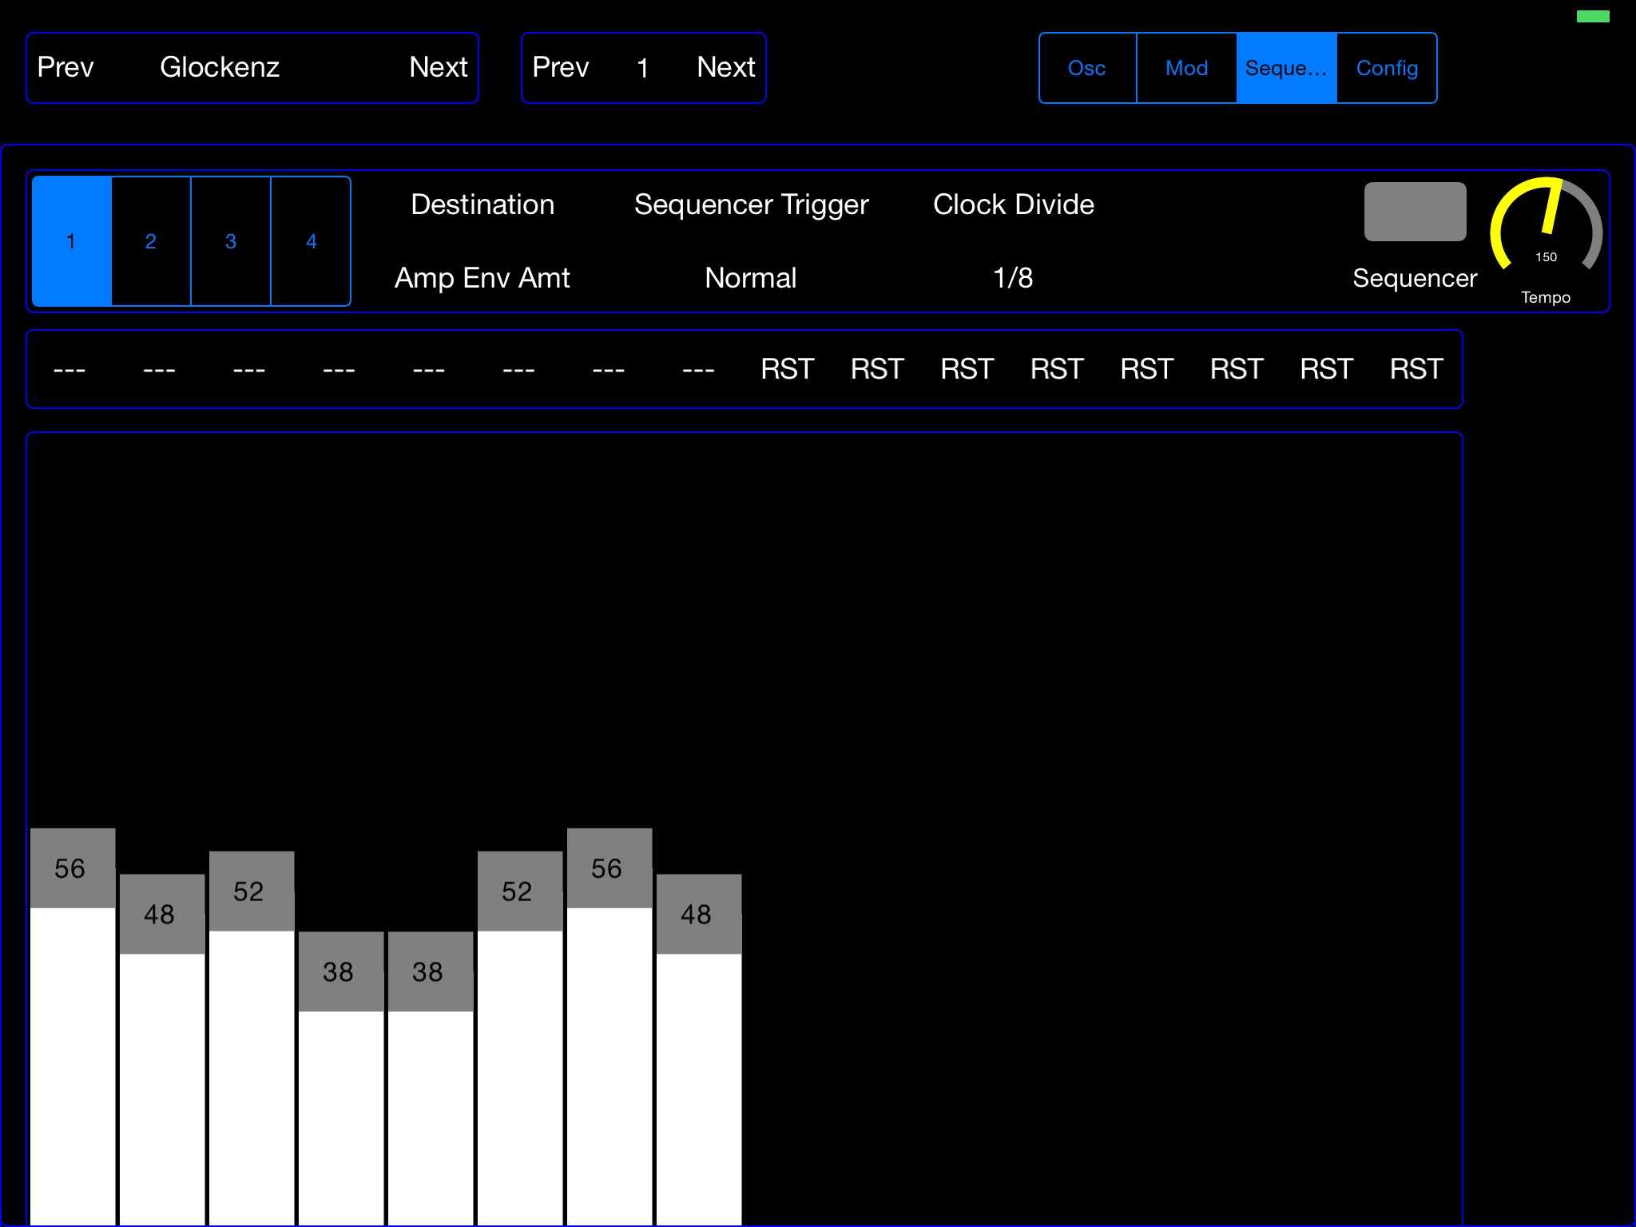Select sequencer lane 3
This screenshot has width=1636, height=1227.
pos(229,238)
